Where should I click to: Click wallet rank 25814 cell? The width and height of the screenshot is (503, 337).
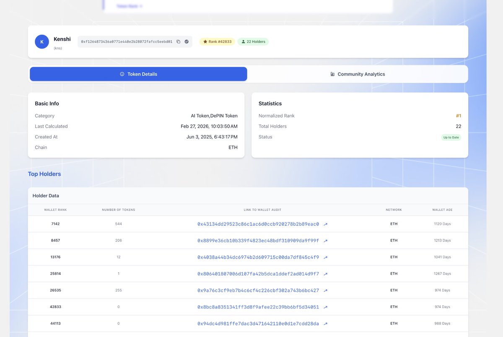tap(55, 274)
